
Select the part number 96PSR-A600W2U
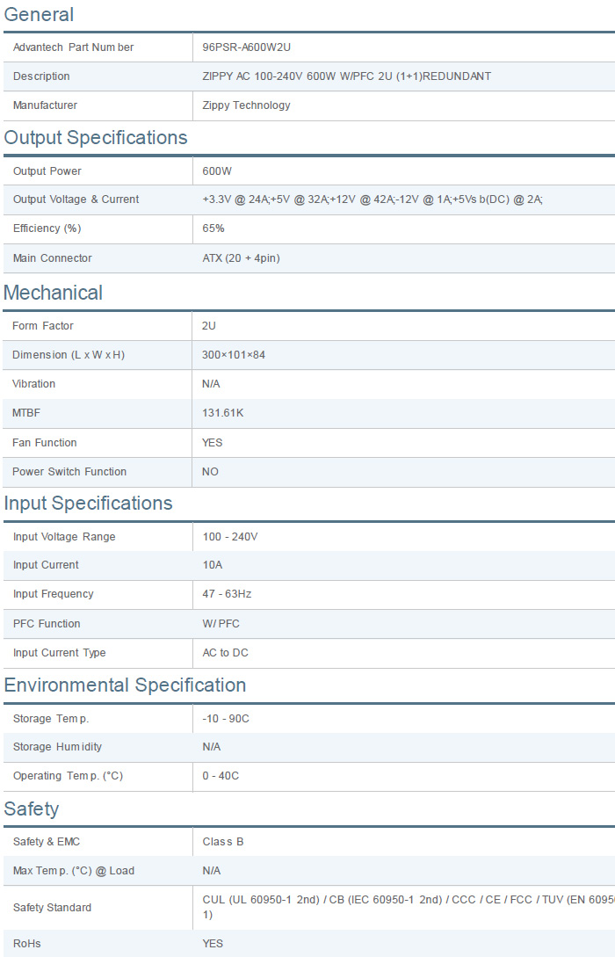pos(246,47)
